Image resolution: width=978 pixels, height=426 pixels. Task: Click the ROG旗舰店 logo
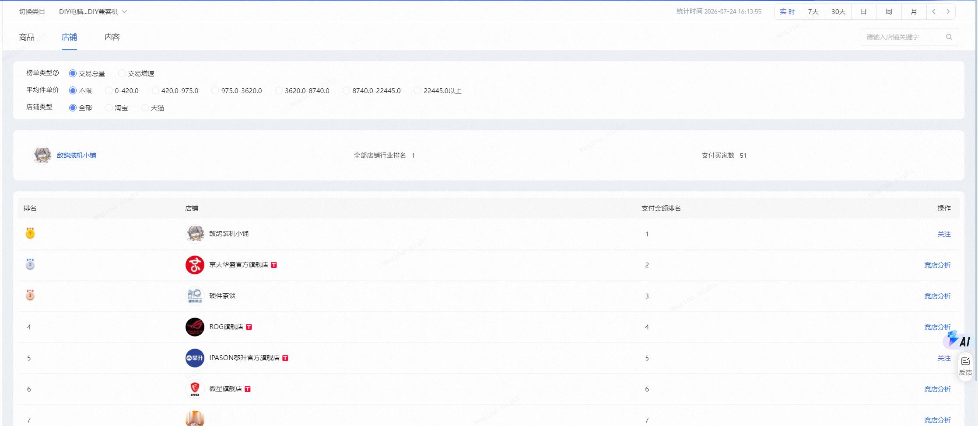click(195, 327)
